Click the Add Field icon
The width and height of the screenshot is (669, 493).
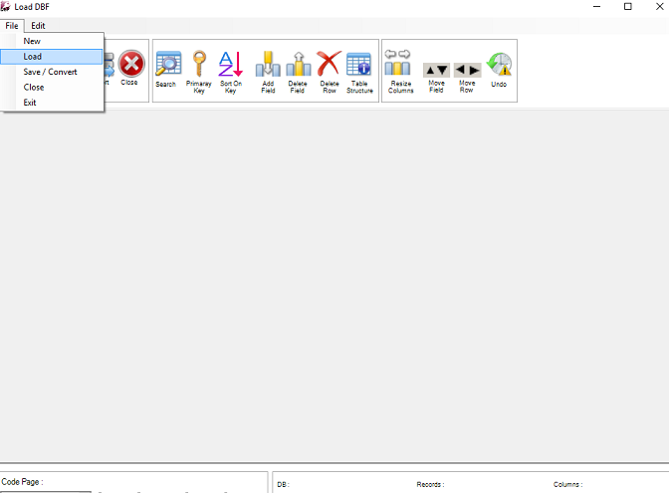267,66
